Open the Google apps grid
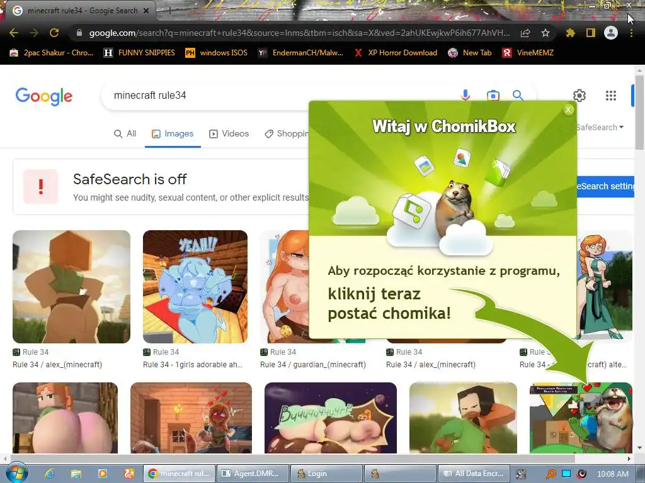645x483 pixels. coord(611,96)
